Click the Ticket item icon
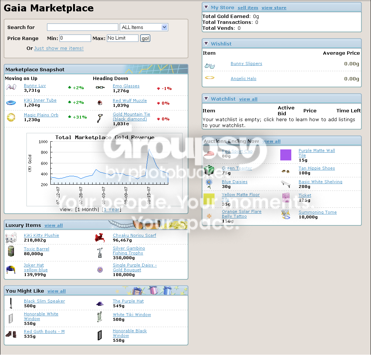The width and height of the screenshot is (371, 355). [286, 198]
